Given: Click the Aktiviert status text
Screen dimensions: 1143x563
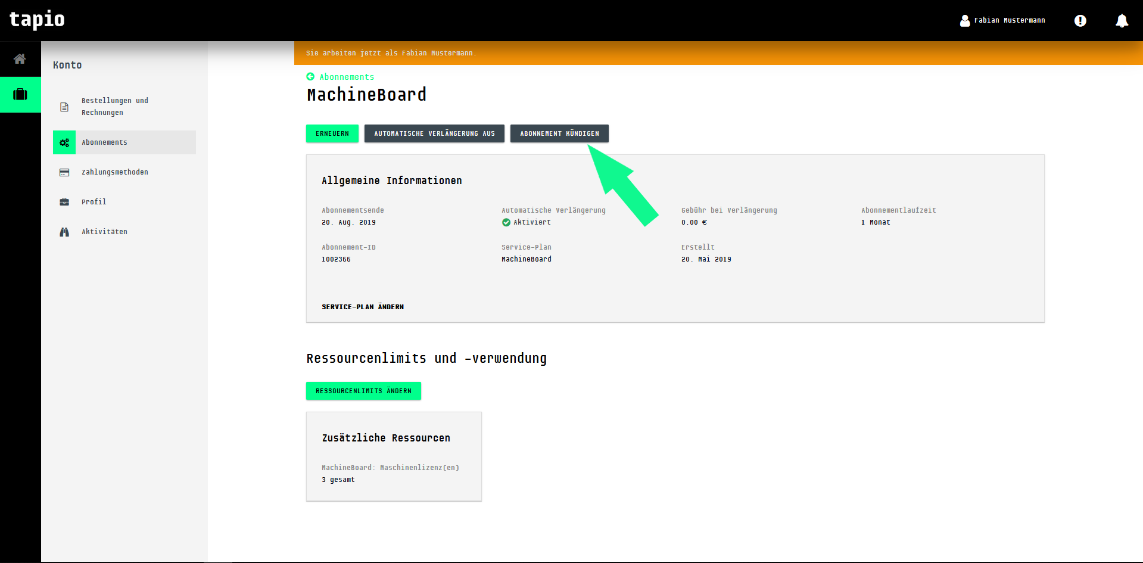Looking at the screenshot, I should (x=532, y=222).
